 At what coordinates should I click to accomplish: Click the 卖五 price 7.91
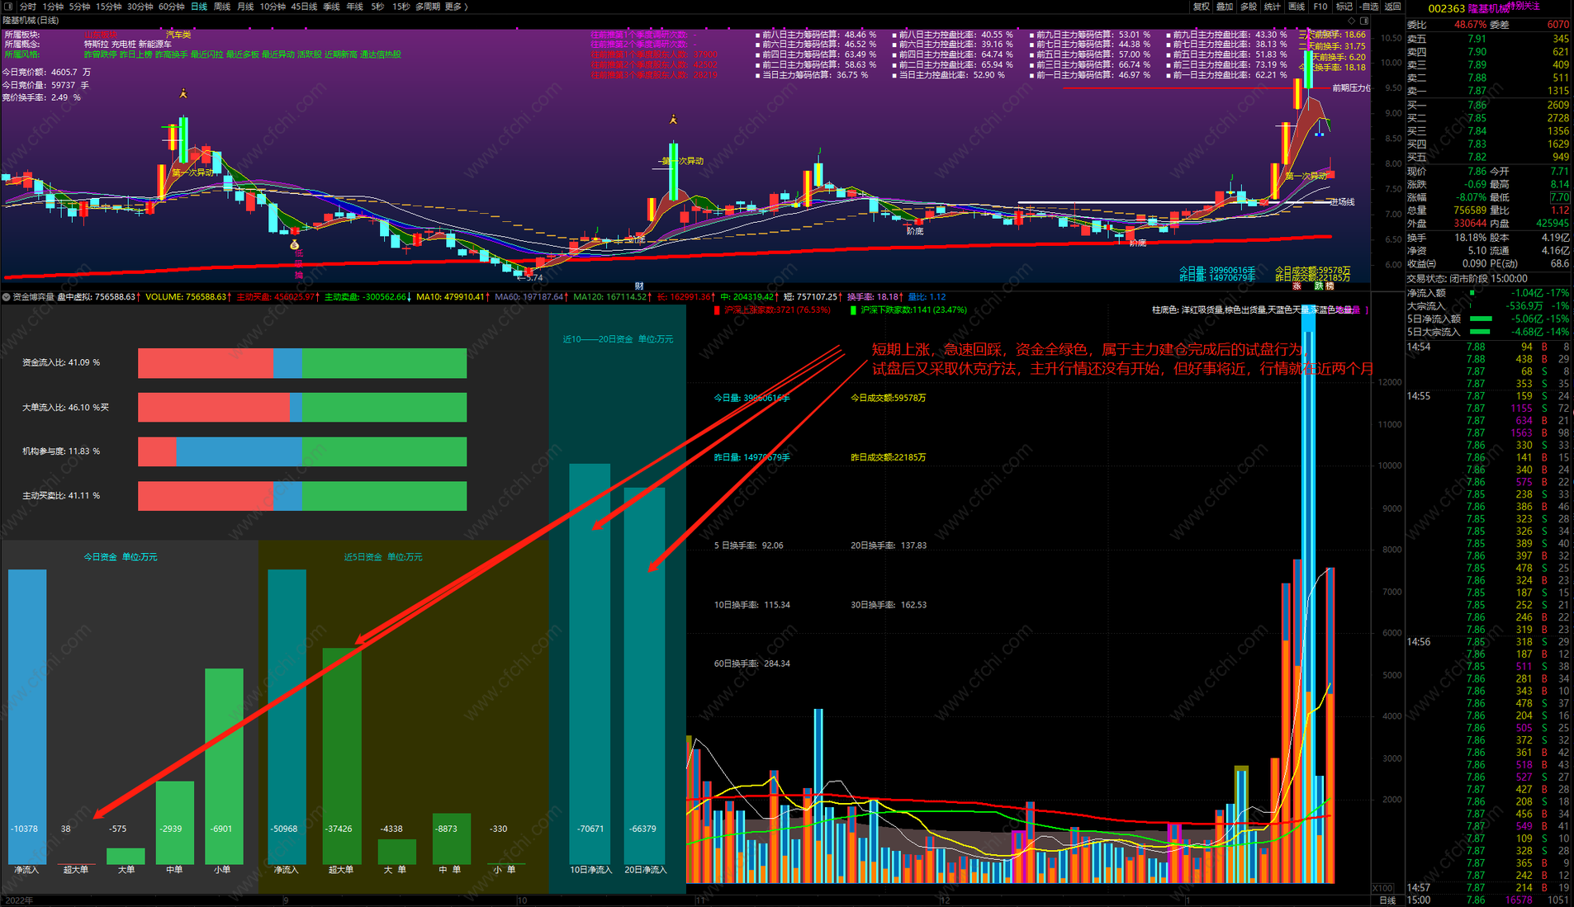(1477, 39)
